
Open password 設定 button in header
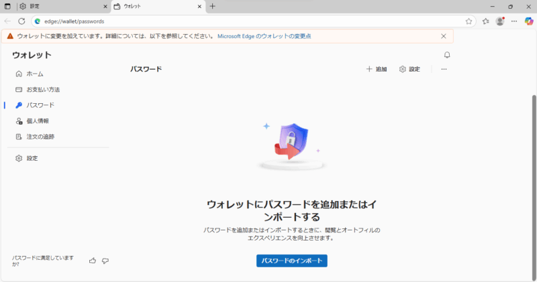(409, 69)
